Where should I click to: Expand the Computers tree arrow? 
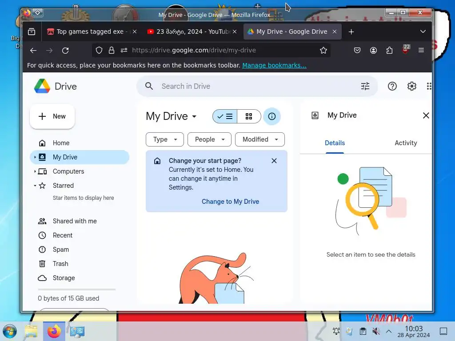click(x=35, y=171)
